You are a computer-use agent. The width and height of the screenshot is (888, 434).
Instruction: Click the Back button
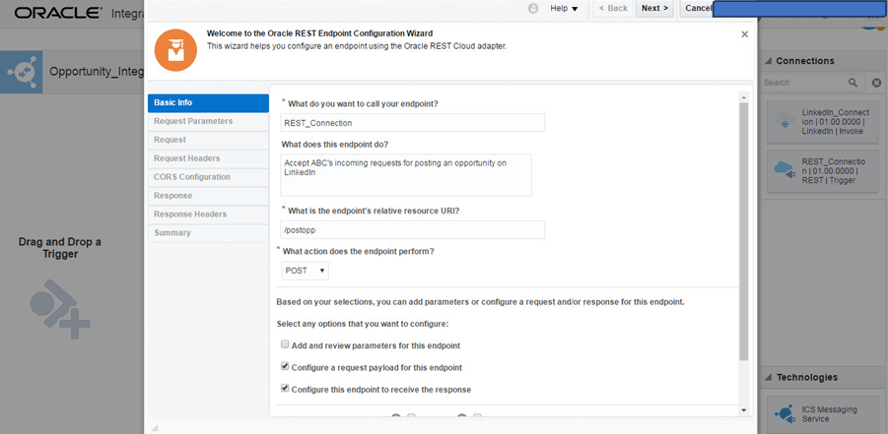coord(613,9)
